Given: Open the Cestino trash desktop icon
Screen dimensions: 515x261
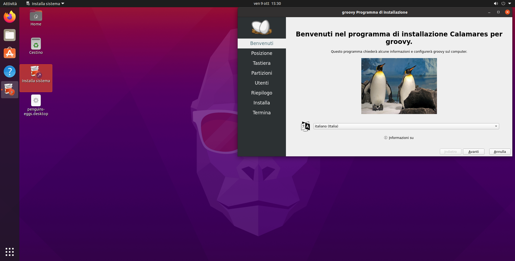Looking at the screenshot, I should 36,46.
